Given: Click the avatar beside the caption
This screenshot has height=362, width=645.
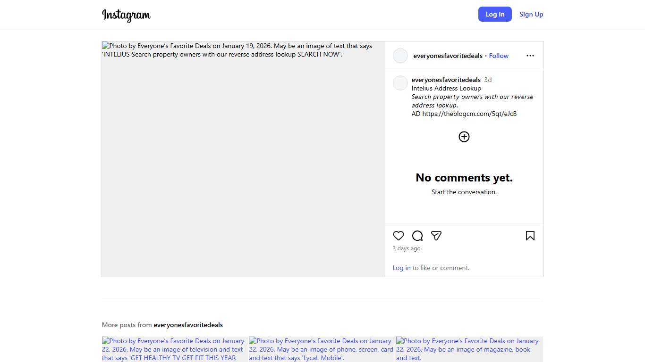Looking at the screenshot, I should click(400, 83).
